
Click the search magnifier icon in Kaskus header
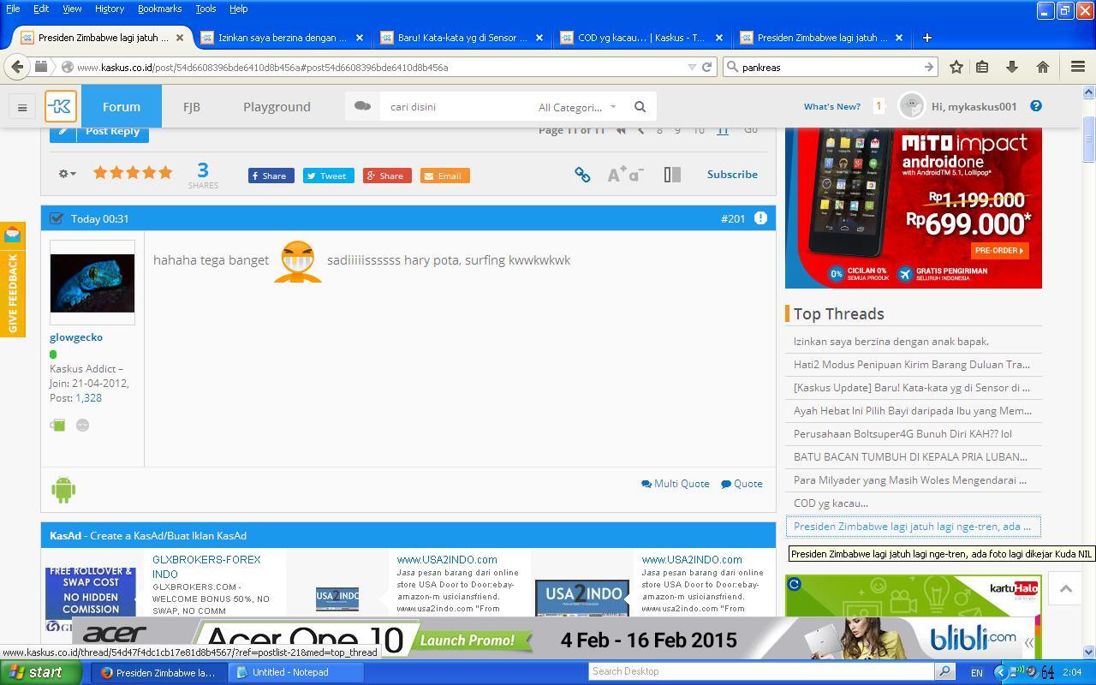point(640,106)
